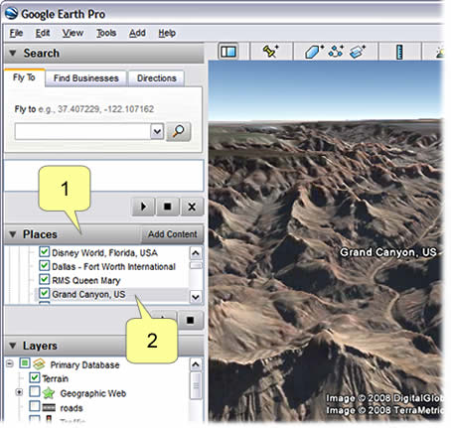Stop the search results tour
The image size is (451, 428).
(168, 207)
